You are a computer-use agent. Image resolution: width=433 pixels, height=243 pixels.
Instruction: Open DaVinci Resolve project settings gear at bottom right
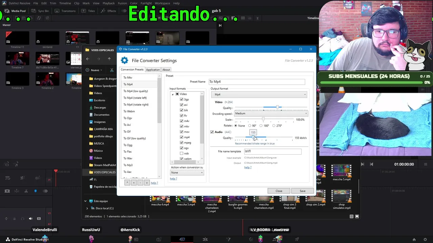(425, 240)
